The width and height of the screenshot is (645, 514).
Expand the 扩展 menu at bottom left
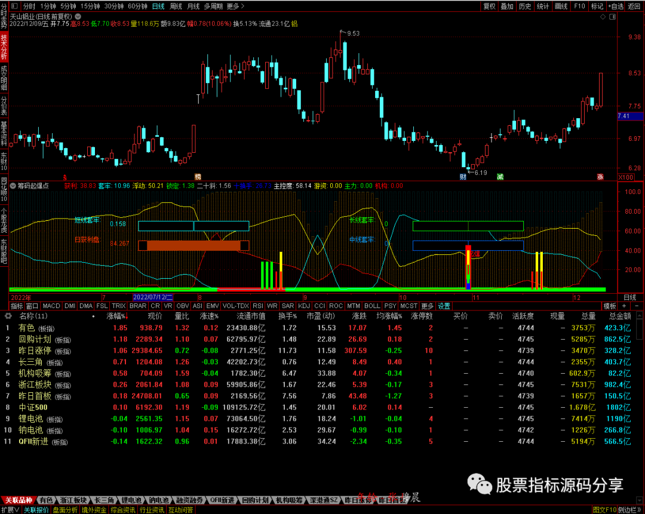10,510
